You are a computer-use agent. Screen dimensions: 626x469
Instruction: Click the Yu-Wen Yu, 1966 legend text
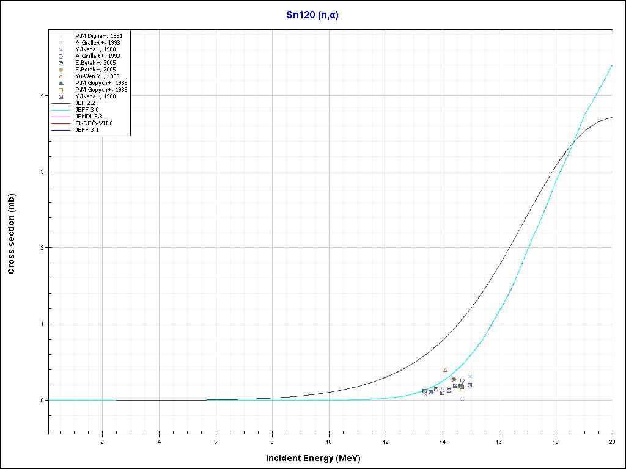(97, 76)
